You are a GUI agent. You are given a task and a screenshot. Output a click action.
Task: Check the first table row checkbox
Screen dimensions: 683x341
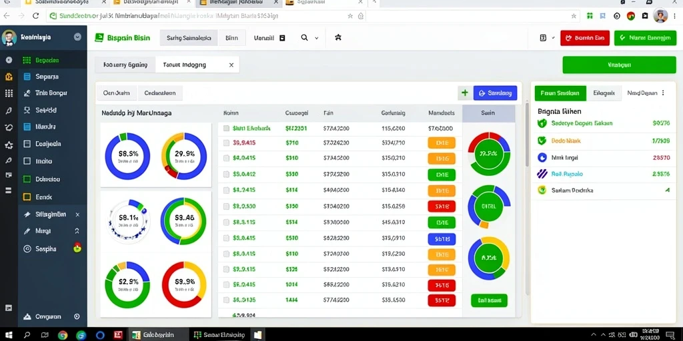point(227,129)
